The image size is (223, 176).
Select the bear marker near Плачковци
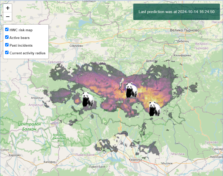pyautogui.click(x=155, y=109)
